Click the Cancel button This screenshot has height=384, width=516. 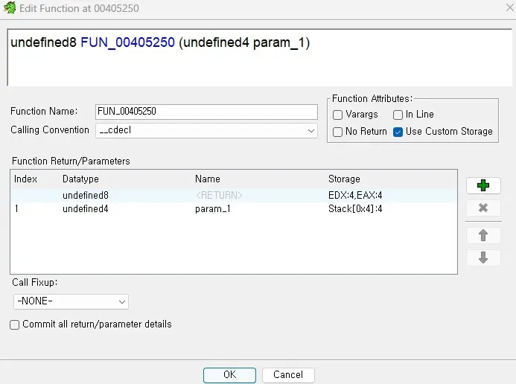pyautogui.click(x=287, y=375)
